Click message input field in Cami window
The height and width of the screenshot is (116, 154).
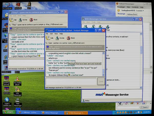tap(71, 82)
